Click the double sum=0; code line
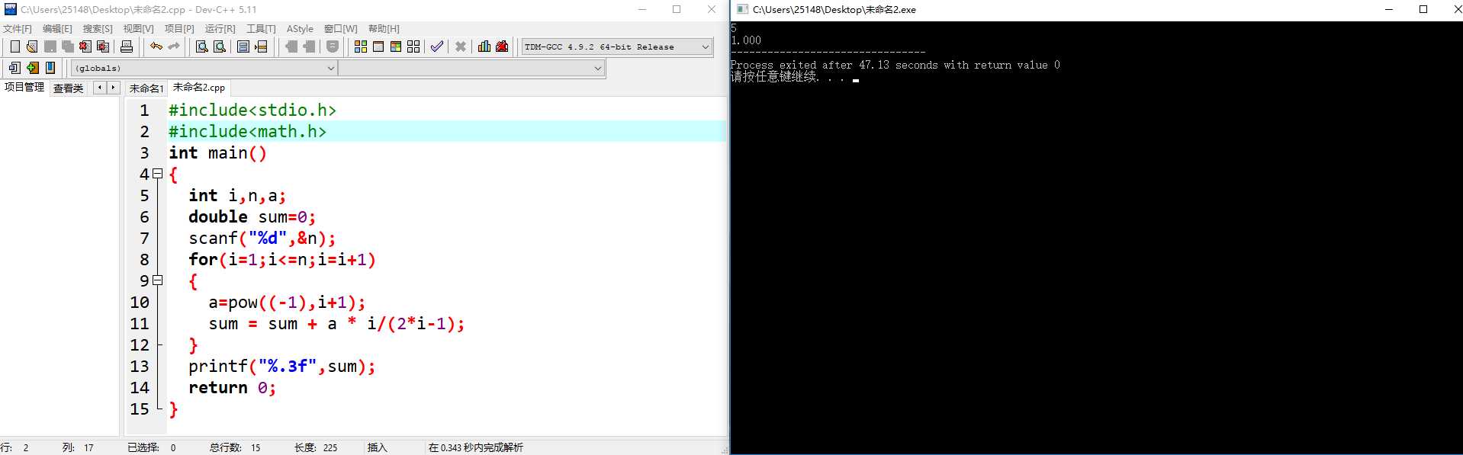Image resolution: width=1463 pixels, height=455 pixels. coord(252,216)
